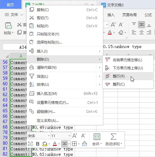Expand the AutoSum dropdown arrow

[121, 144]
